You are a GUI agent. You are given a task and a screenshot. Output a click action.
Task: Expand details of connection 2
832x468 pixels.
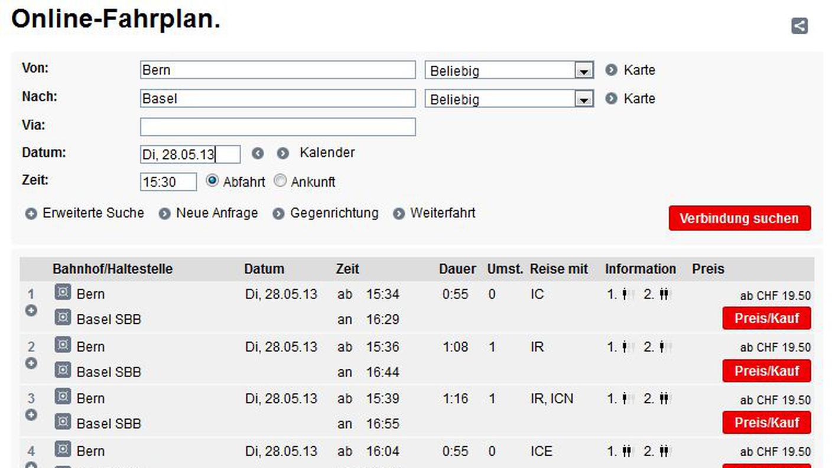coord(31,363)
